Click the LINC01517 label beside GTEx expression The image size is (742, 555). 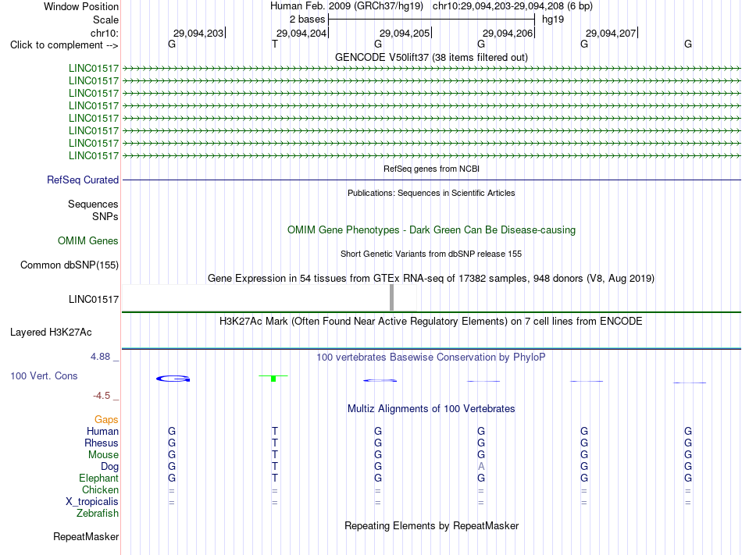click(94, 299)
